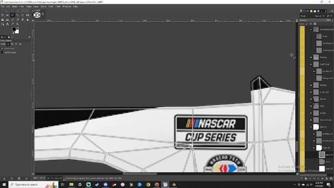Lower the selected layer
This screenshot has height=188, width=334.
click(x=314, y=179)
